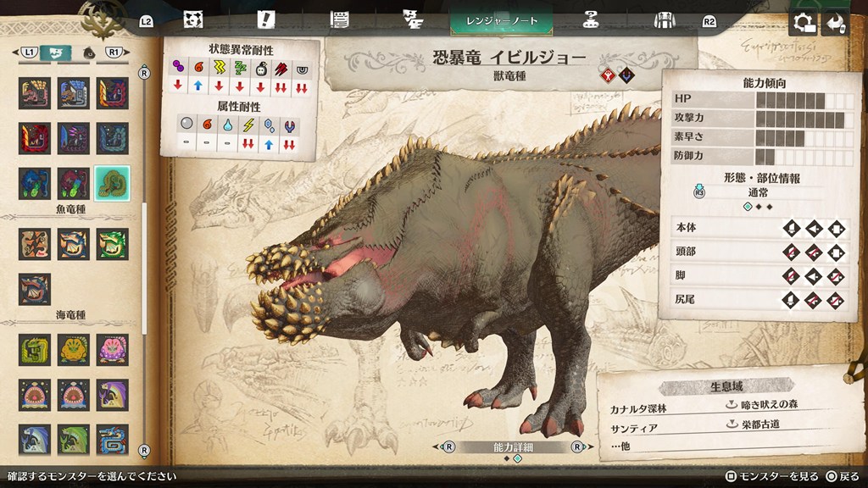Select the pink monster icon under 海竜種
The height and width of the screenshot is (488, 868).
112,349
